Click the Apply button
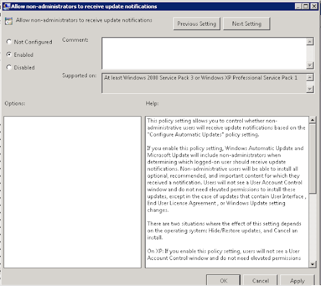 297,280
